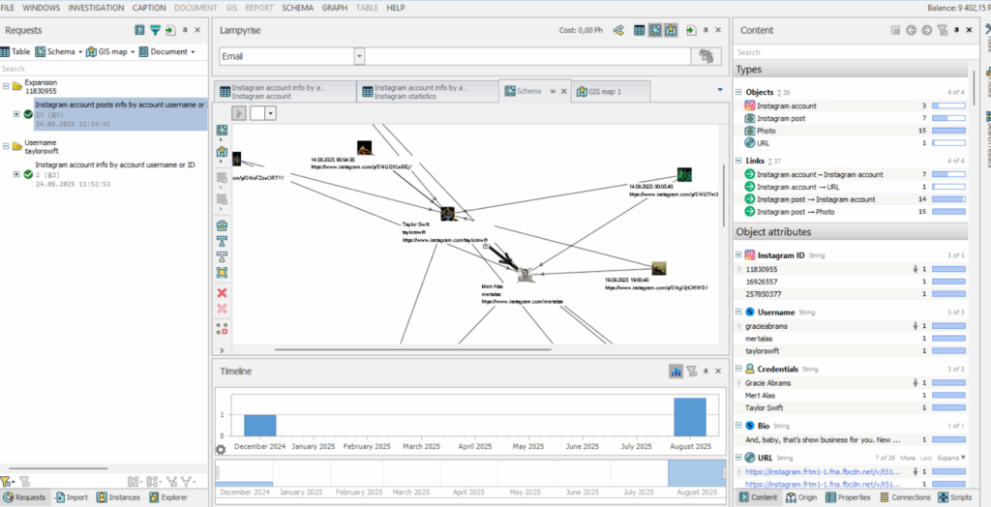991x507 pixels.
Task: Click Expand link in URL attribute header
Action: (x=953, y=457)
